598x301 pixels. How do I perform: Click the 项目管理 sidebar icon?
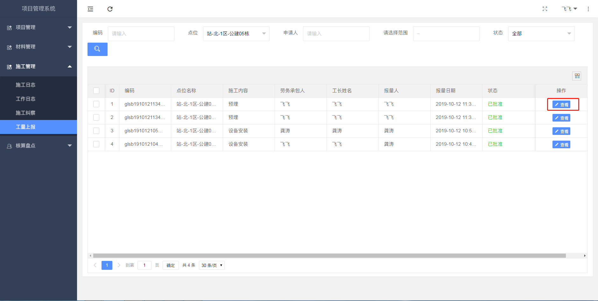pos(9,28)
